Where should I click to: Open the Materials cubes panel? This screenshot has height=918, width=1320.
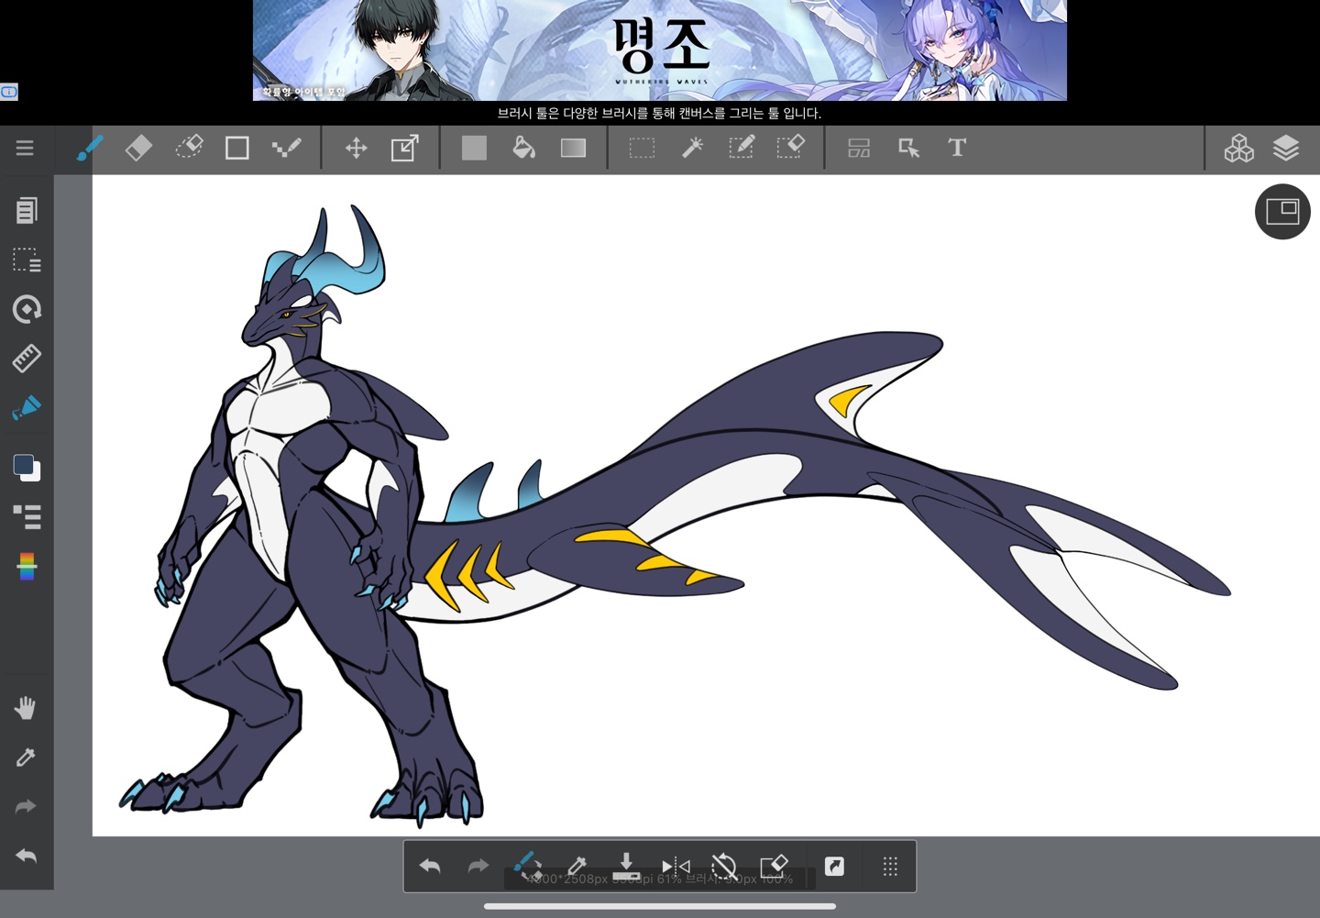[x=1238, y=148]
